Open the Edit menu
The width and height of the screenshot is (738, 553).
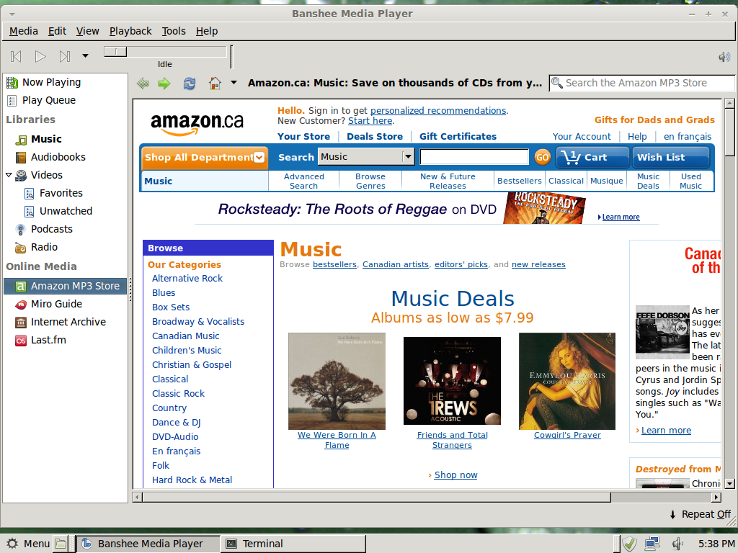click(x=57, y=31)
